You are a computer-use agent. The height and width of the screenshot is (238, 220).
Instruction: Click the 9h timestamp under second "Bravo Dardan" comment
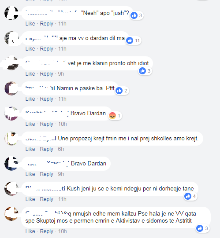pos(61,174)
